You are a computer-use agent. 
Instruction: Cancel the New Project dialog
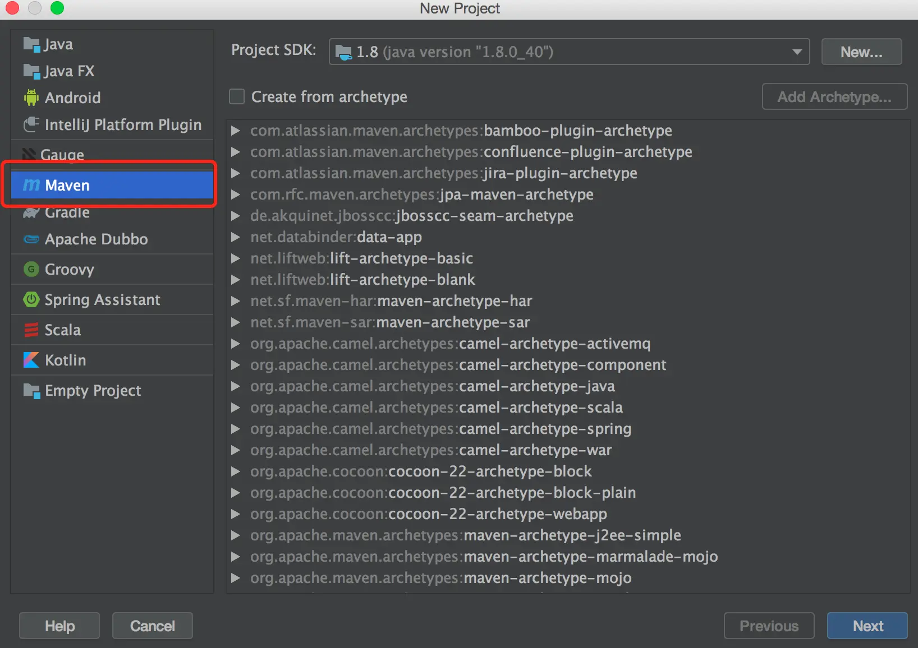coord(153,626)
